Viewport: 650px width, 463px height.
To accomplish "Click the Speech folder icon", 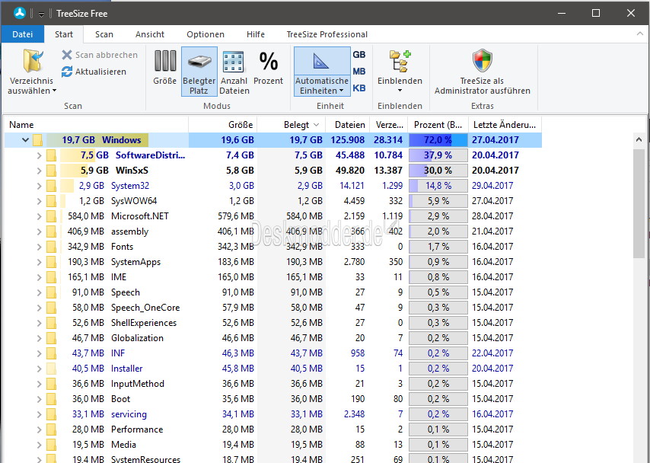I will tap(51, 292).
